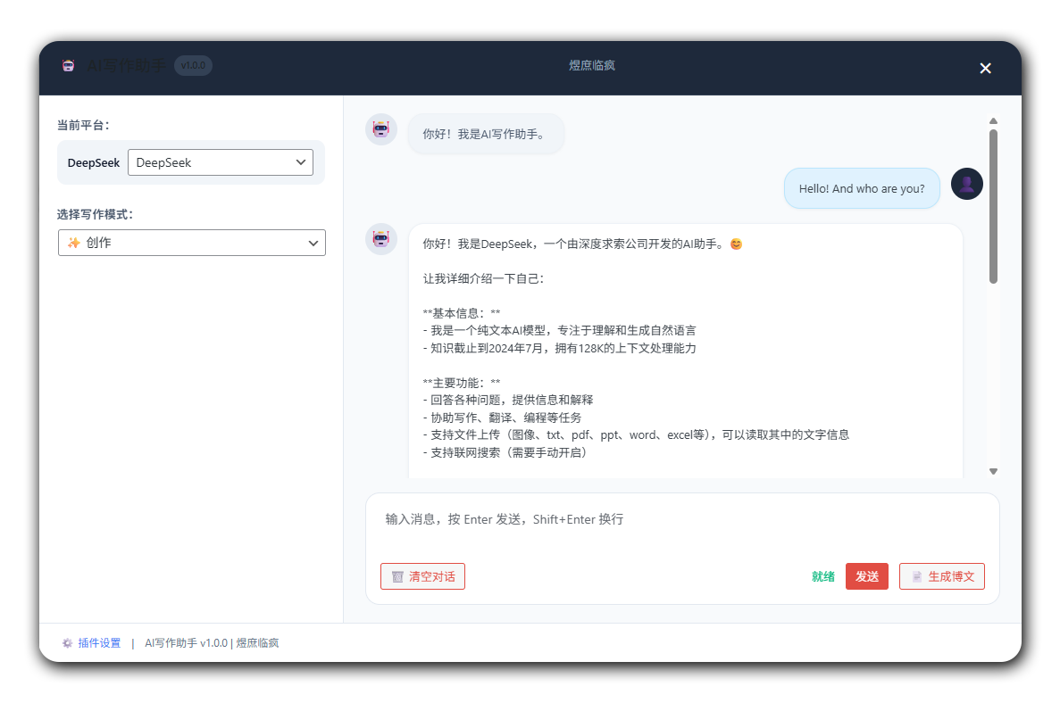The width and height of the screenshot is (1060, 703).
Task: Click the line '让我详细介绍一下自己：'
Action: [483, 278]
